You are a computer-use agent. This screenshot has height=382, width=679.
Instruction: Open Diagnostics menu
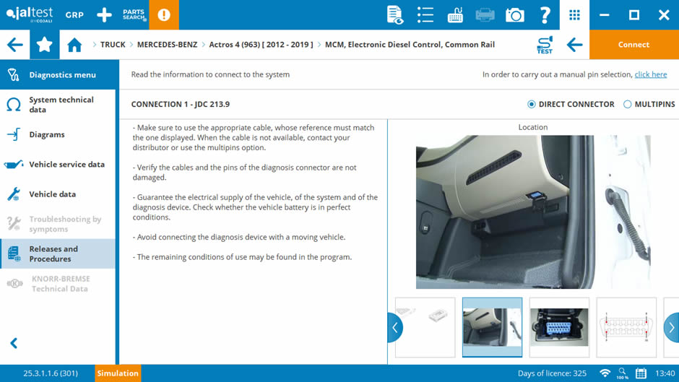[x=58, y=75]
